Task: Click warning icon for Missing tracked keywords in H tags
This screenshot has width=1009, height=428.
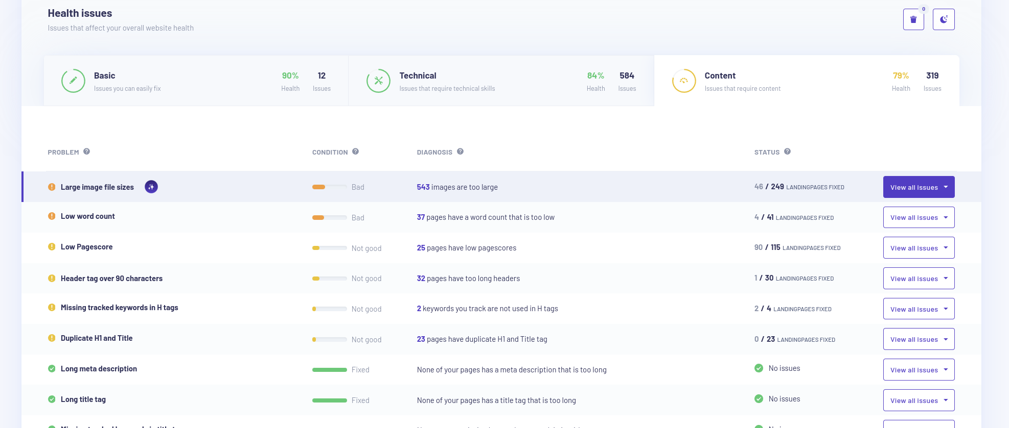Action: [52, 308]
